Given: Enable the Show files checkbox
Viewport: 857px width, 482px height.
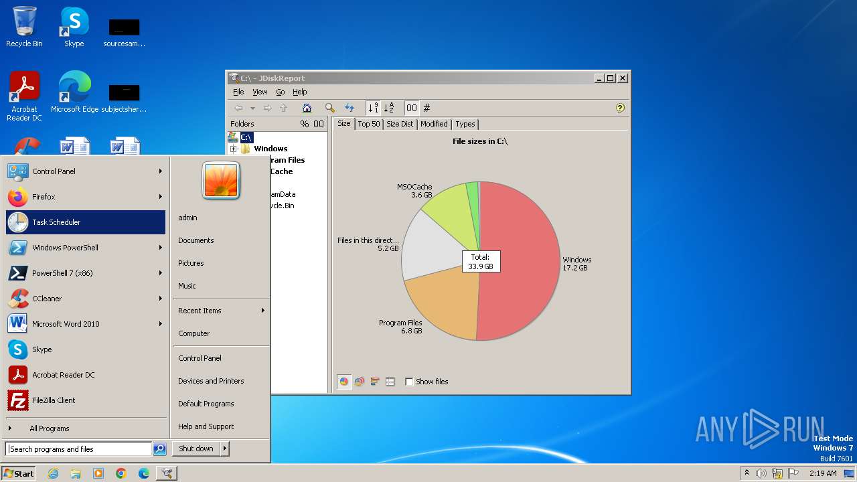Looking at the screenshot, I should click(x=409, y=382).
